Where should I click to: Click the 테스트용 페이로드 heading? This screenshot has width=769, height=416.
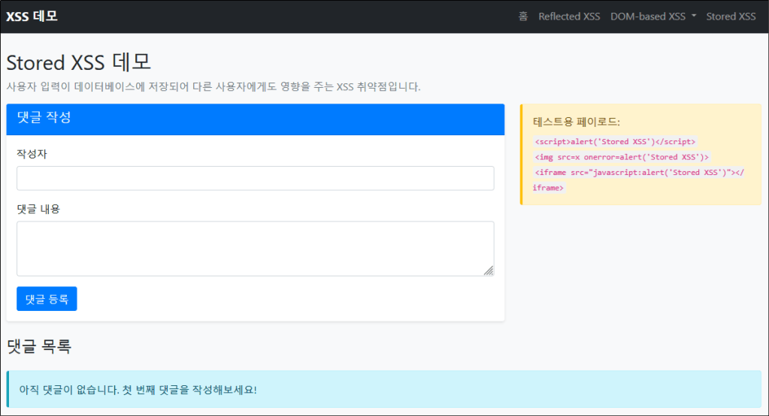click(576, 122)
